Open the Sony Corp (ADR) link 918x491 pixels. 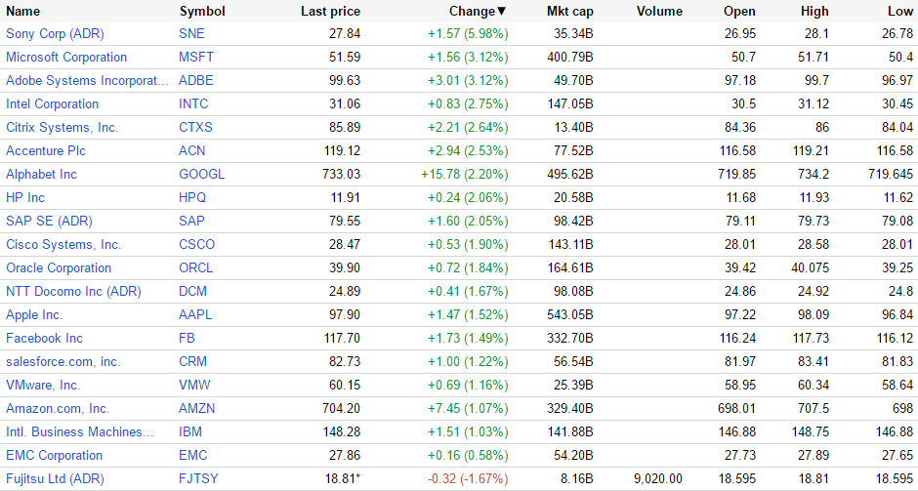click(55, 33)
